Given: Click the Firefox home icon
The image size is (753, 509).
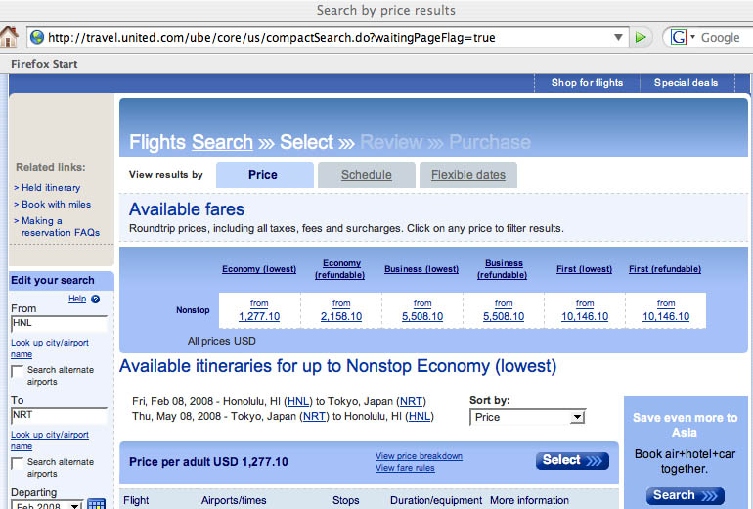Looking at the screenshot, I should (x=8, y=37).
